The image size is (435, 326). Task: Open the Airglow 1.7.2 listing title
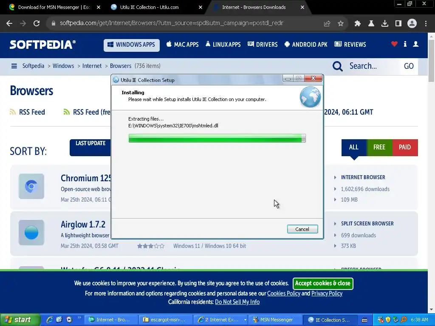coord(83,224)
